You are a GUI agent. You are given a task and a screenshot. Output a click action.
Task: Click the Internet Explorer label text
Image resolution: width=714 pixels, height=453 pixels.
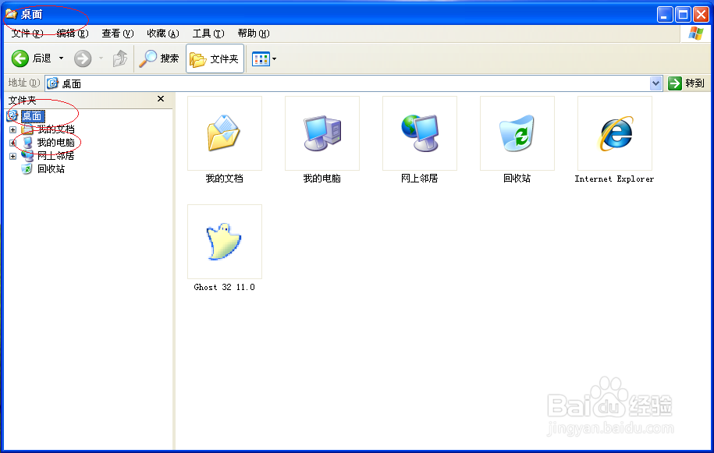[614, 179]
